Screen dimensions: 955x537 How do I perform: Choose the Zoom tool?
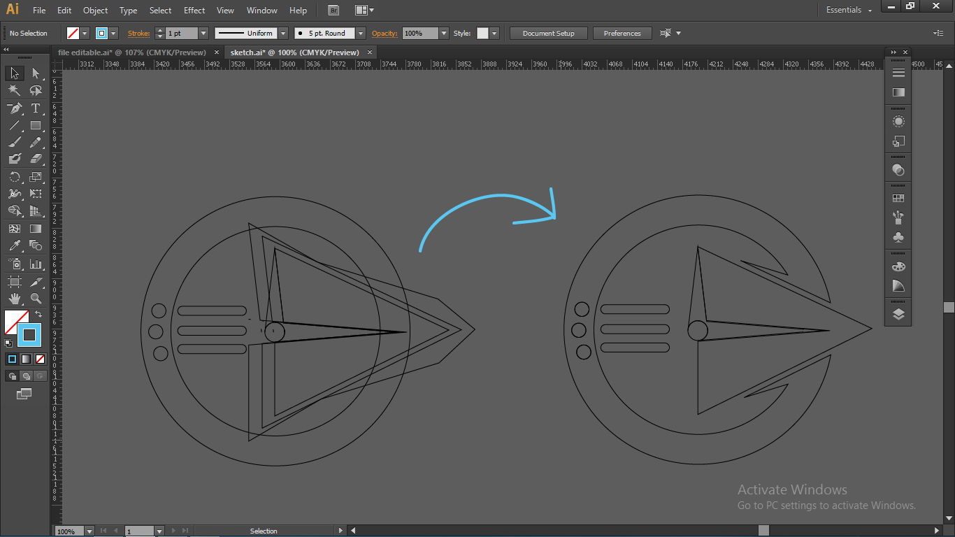click(x=36, y=299)
